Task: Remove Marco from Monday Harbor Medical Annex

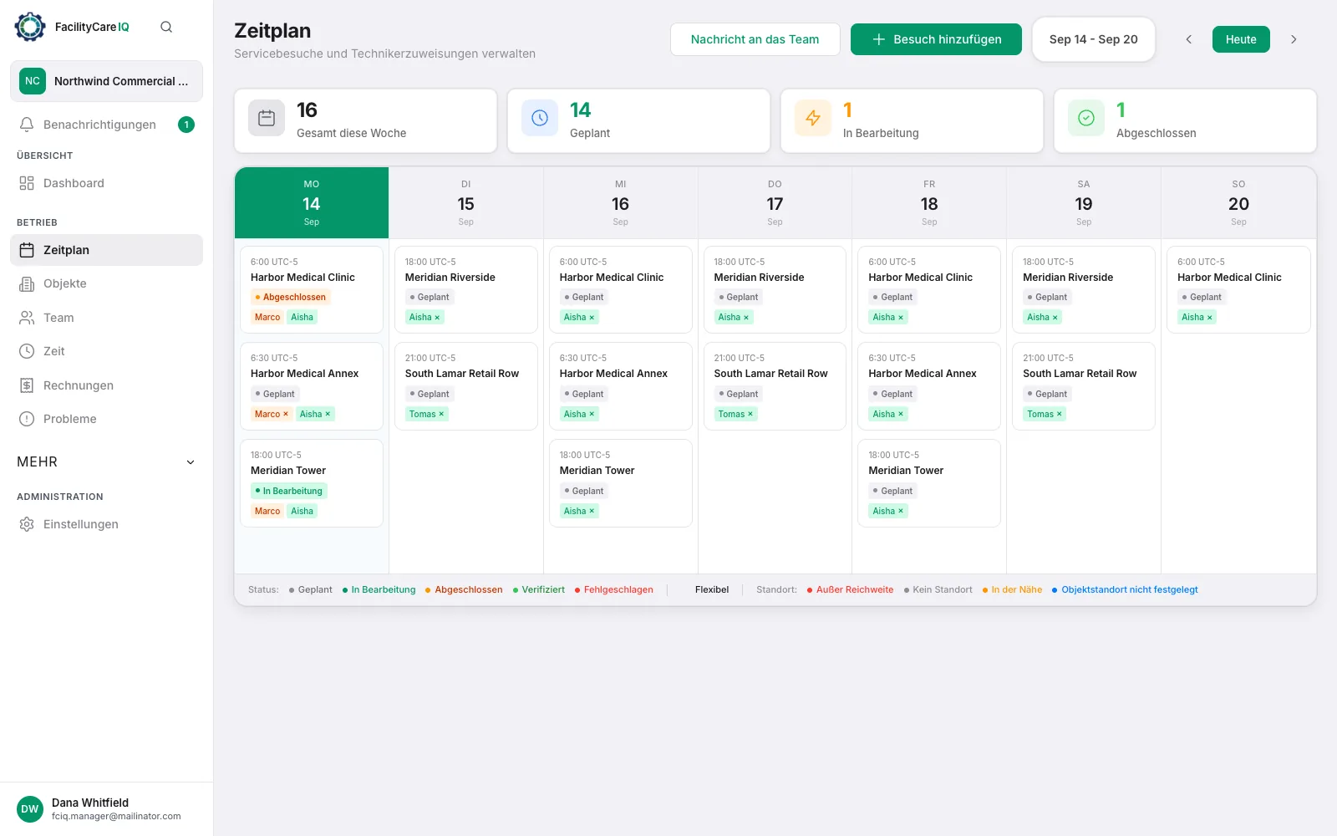Action: [286, 414]
